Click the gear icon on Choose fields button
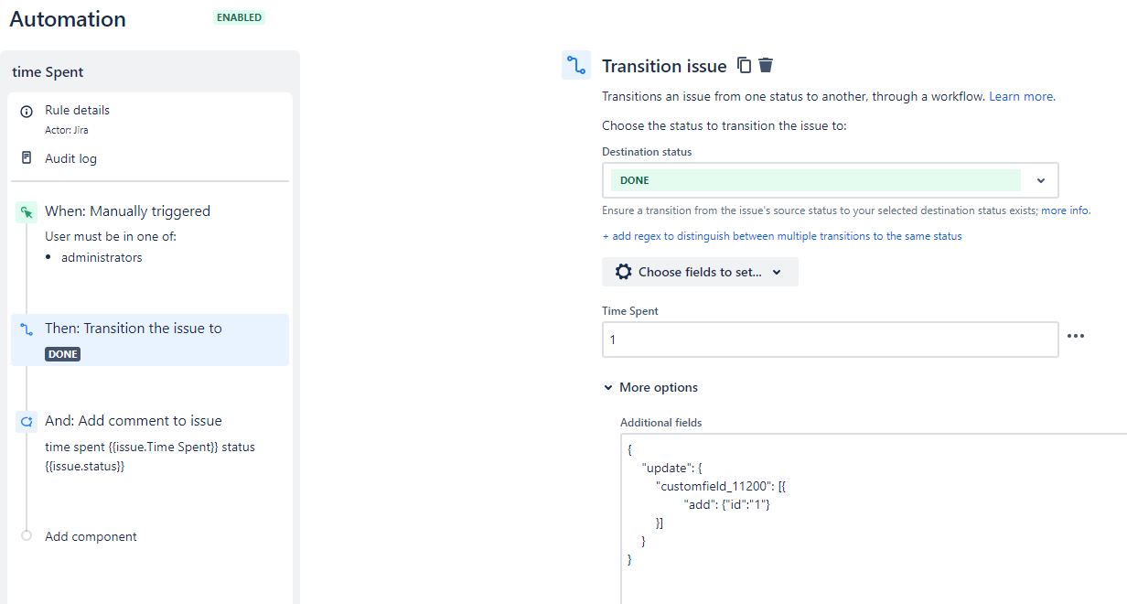The width and height of the screenshot is (1127, 604). 624,272
